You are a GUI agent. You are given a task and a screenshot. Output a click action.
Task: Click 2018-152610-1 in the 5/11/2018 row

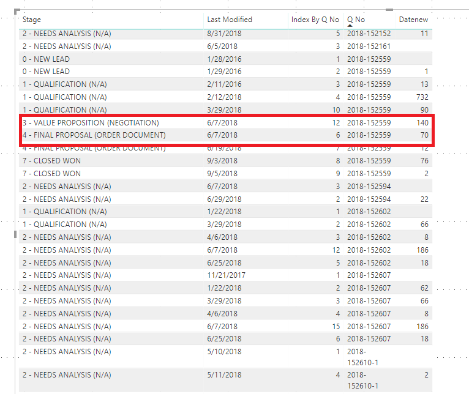362,381
